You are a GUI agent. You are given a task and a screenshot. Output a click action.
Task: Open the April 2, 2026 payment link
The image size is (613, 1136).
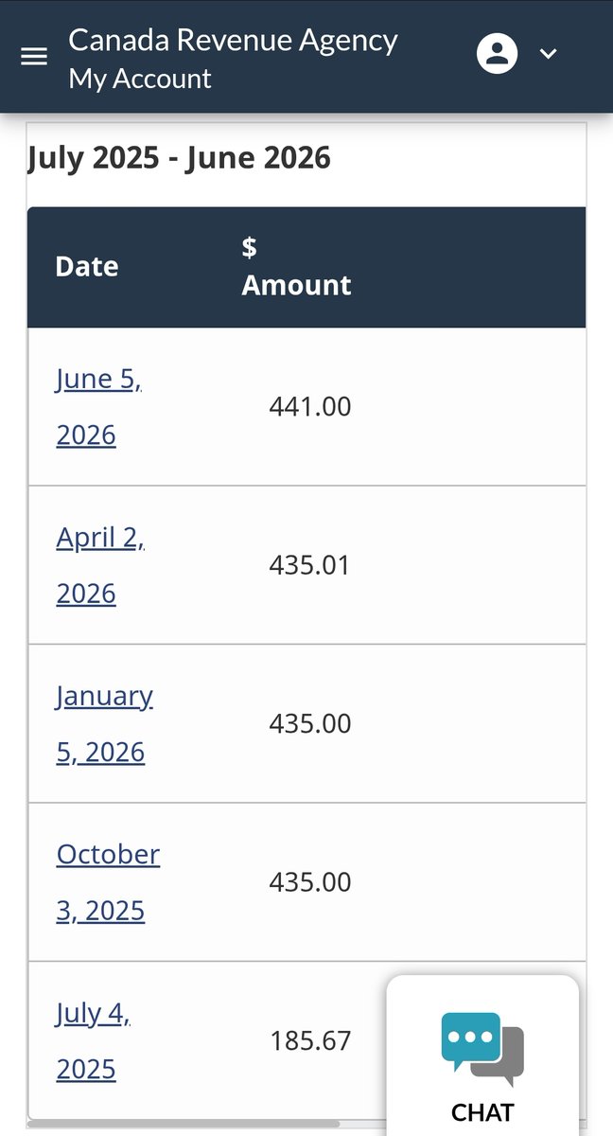click(100, 565)
